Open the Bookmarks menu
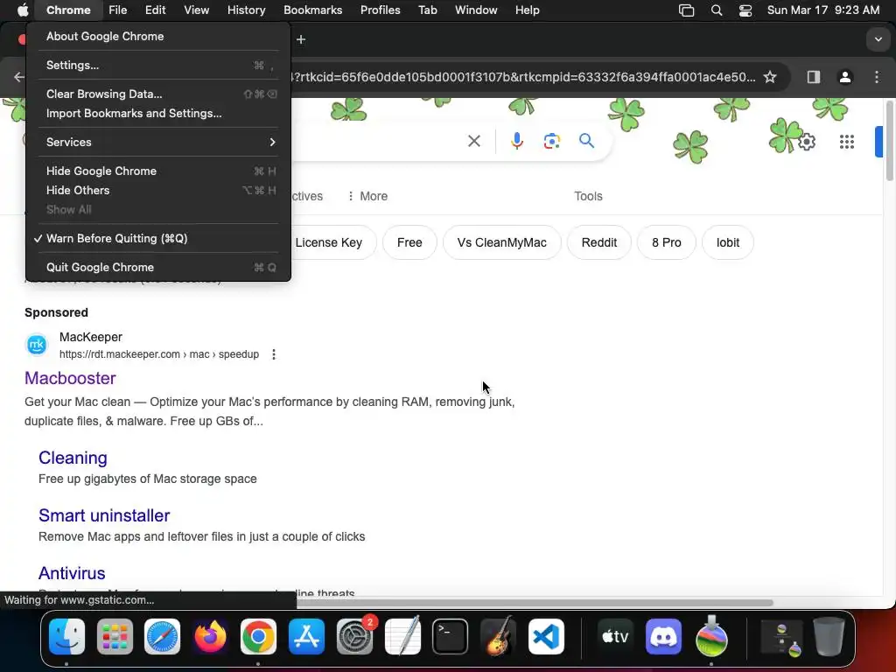The height and width of the screenshot is (672, 896). 313,10
